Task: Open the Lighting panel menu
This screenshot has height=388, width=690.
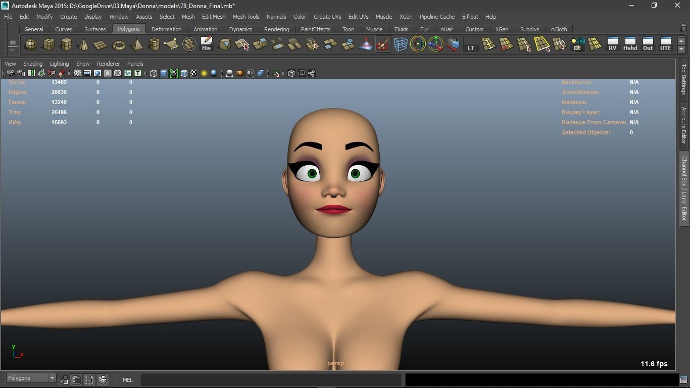Action: click(x=59, y=64)
